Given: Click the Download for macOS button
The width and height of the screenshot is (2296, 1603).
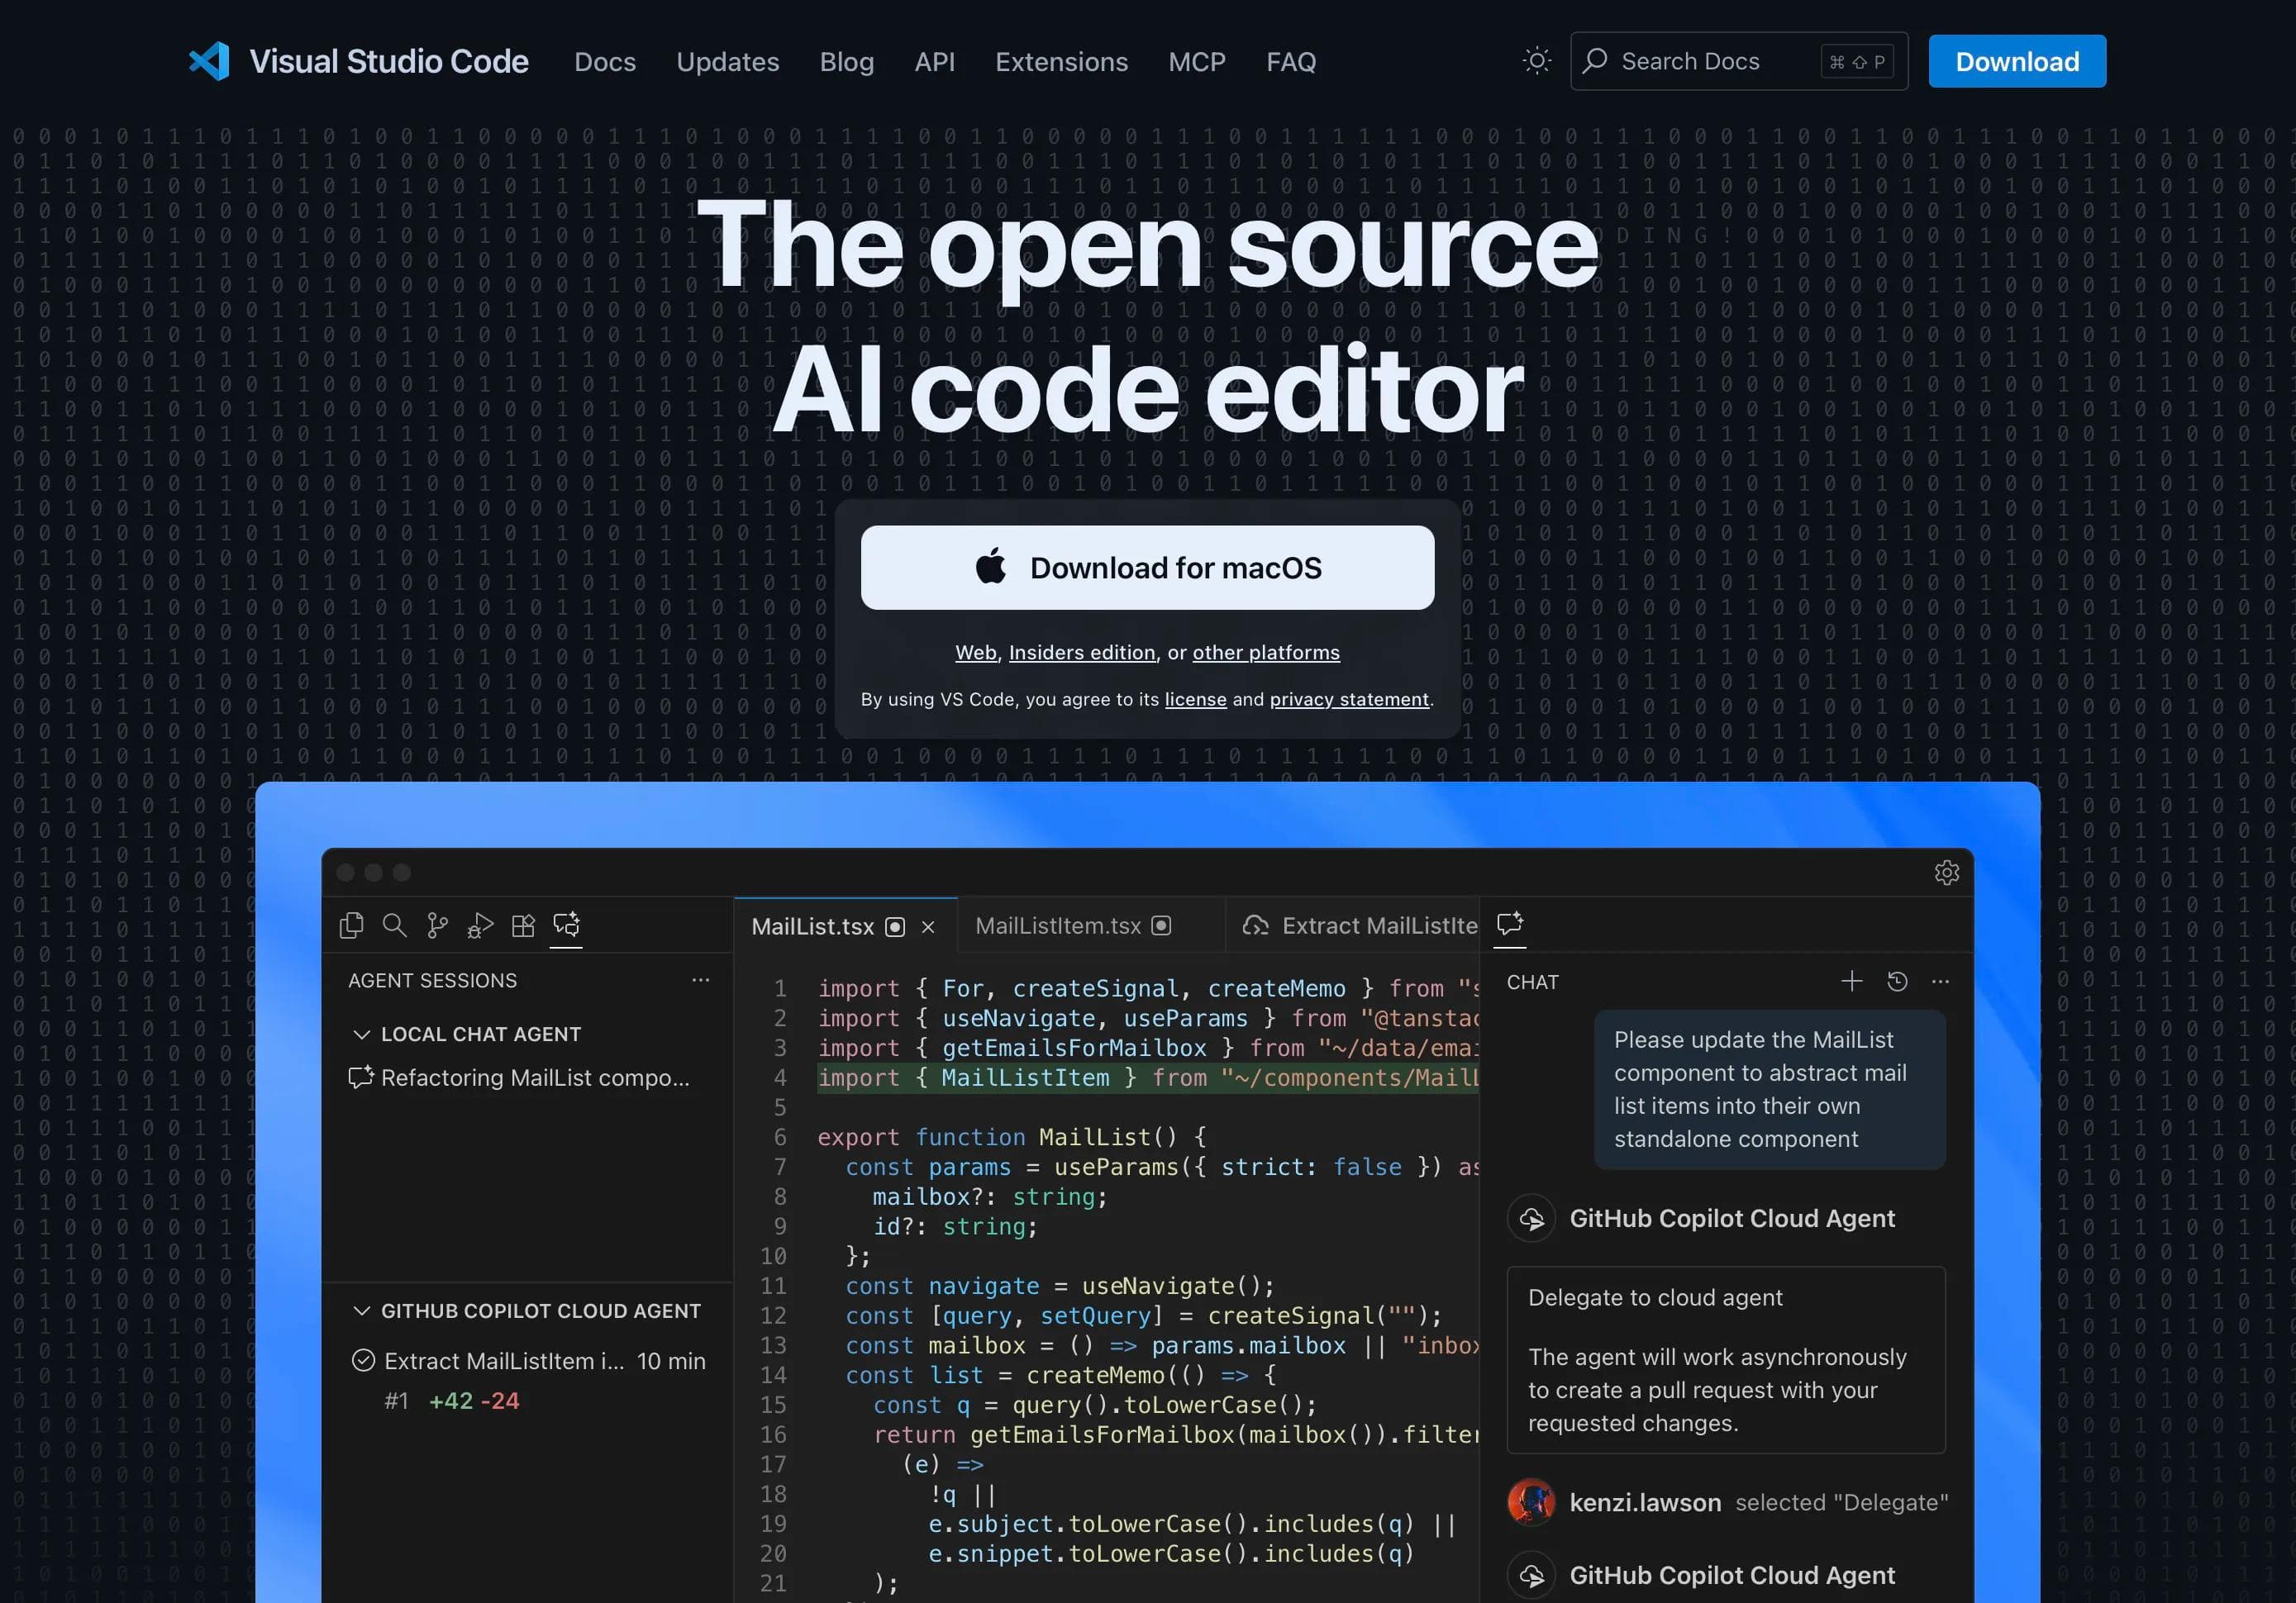Looking at the screenshot, I should point(1147,568).
